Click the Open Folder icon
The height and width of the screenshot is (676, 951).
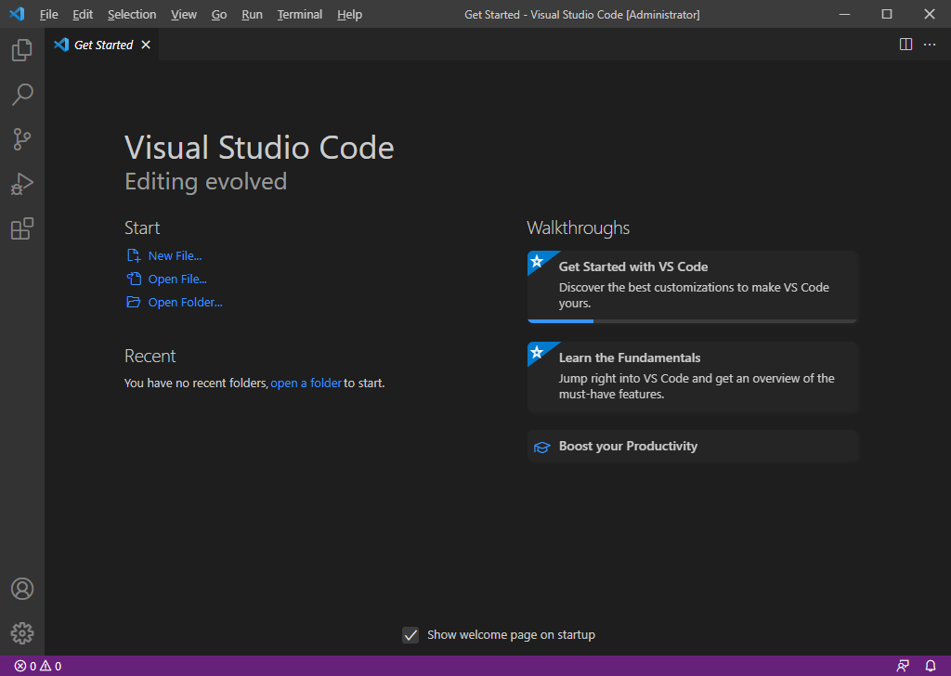[134, 302]
